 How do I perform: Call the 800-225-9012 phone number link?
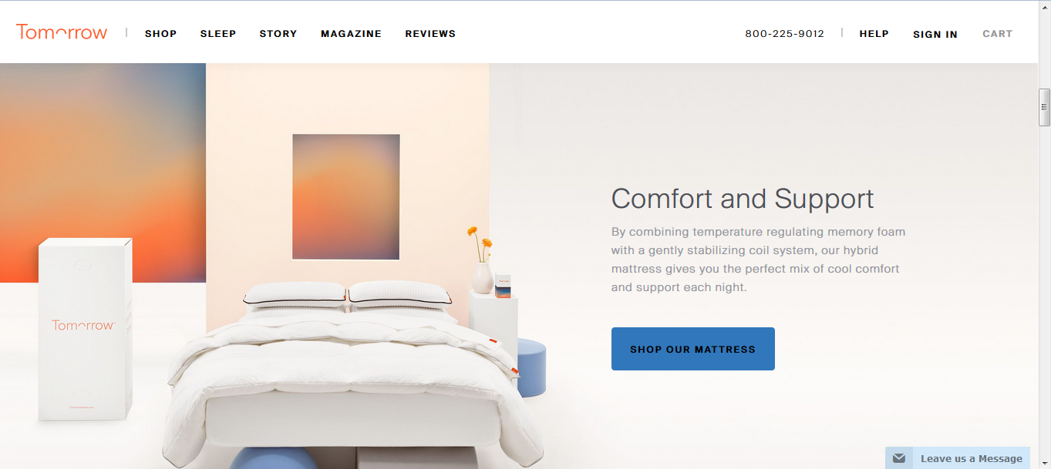(x=784, y=34)
